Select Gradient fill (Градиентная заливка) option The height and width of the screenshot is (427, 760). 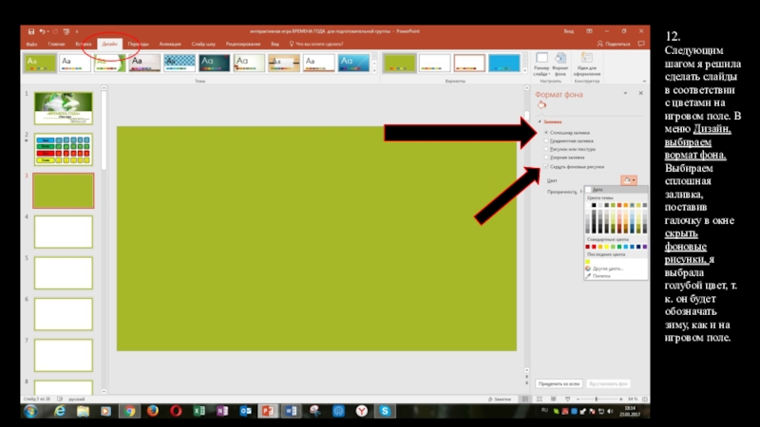coord(546,140)
